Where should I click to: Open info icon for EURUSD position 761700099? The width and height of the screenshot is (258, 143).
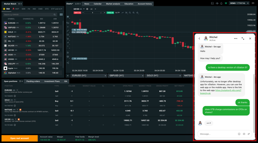click(15, 96)
